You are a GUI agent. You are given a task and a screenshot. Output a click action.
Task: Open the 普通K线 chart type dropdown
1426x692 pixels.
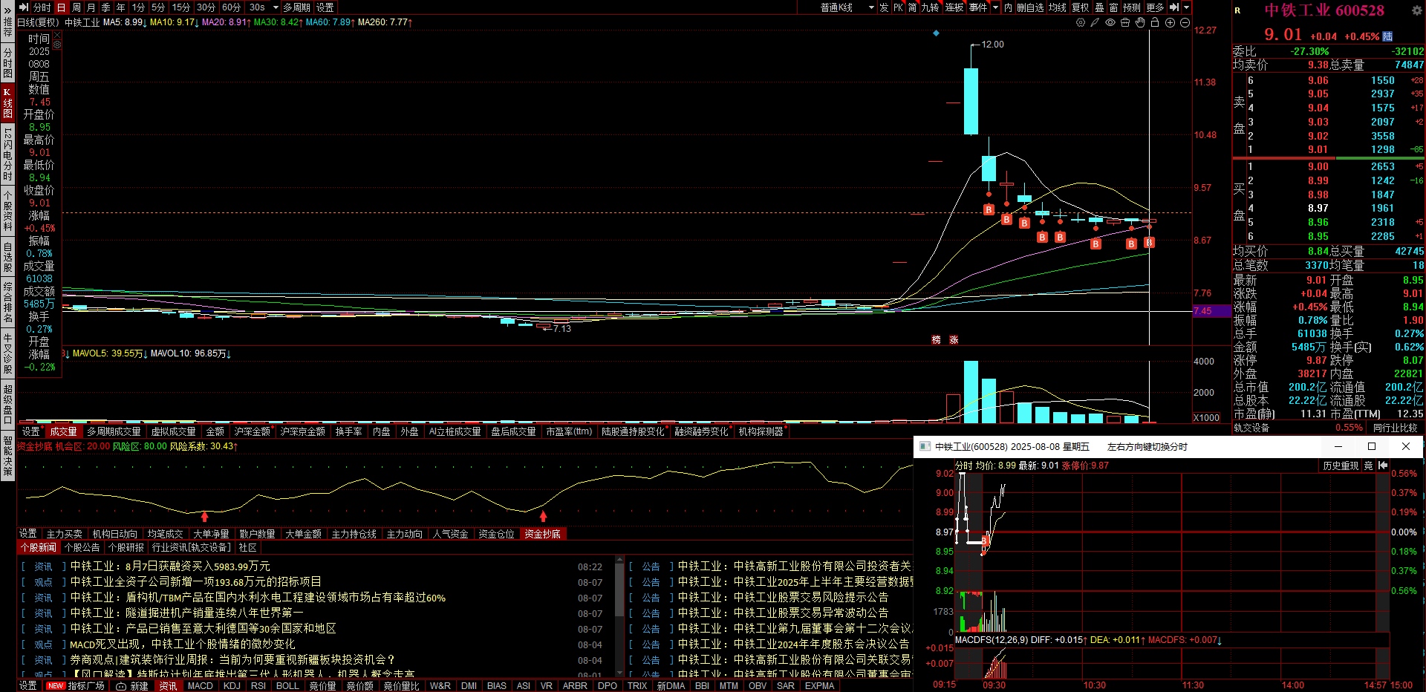(x=847, y=7)
